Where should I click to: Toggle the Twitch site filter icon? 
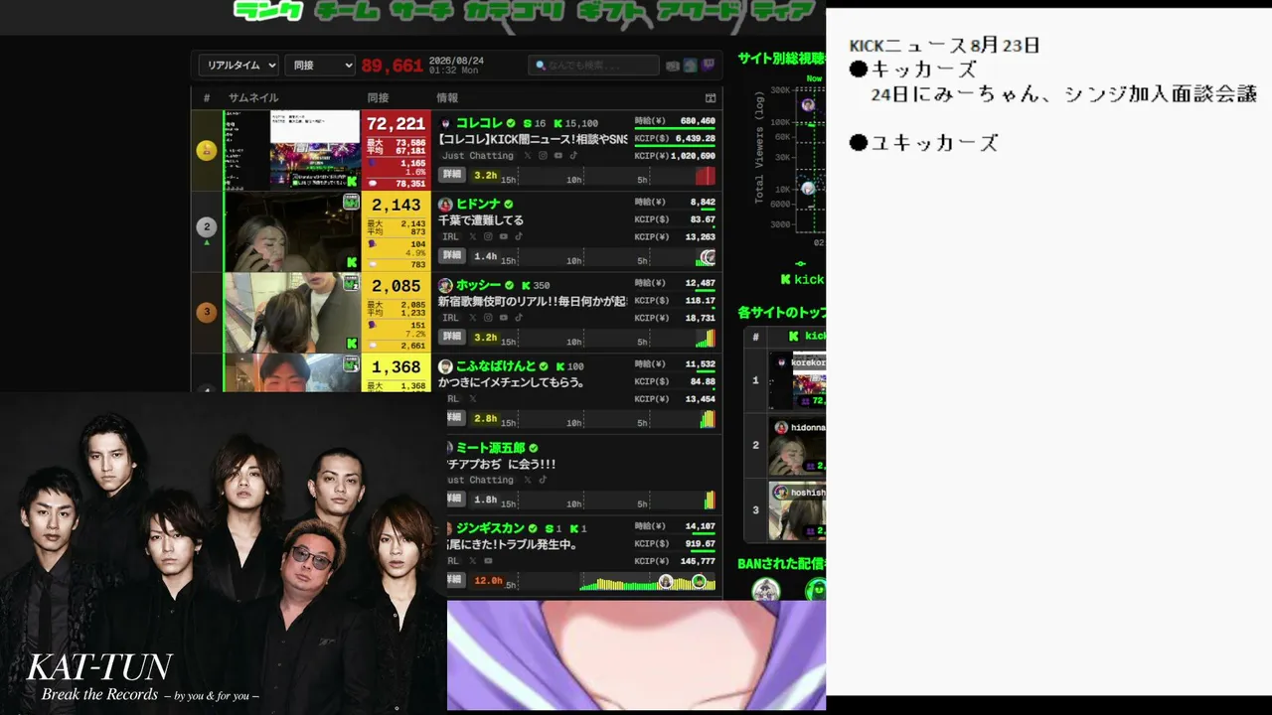tap(708, 66)
